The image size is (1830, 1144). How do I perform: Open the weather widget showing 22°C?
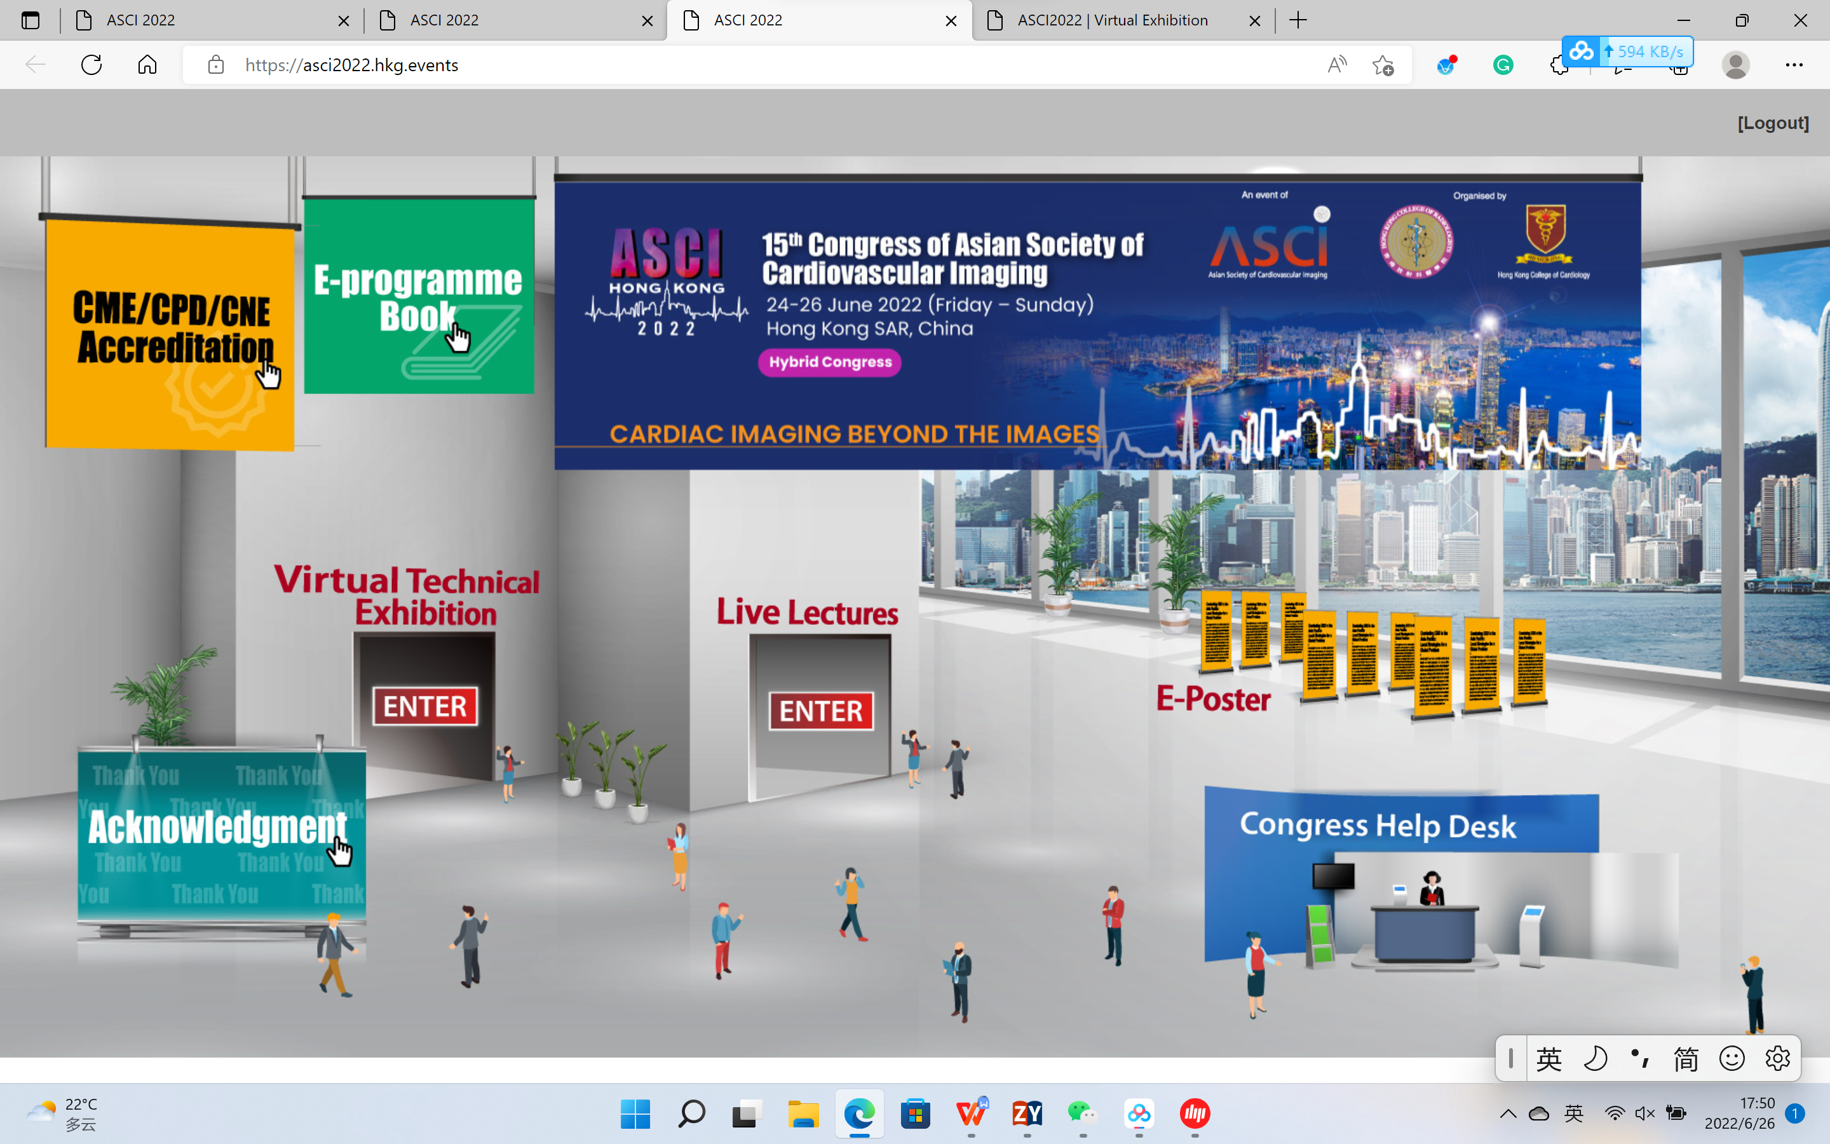point(62,1113)
